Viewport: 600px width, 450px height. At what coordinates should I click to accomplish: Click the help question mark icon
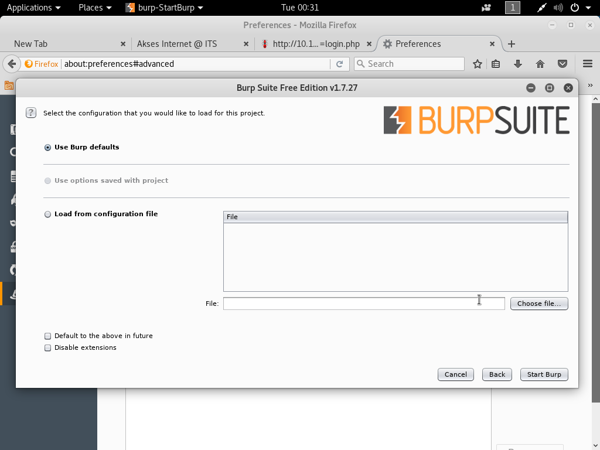point(32,113)
